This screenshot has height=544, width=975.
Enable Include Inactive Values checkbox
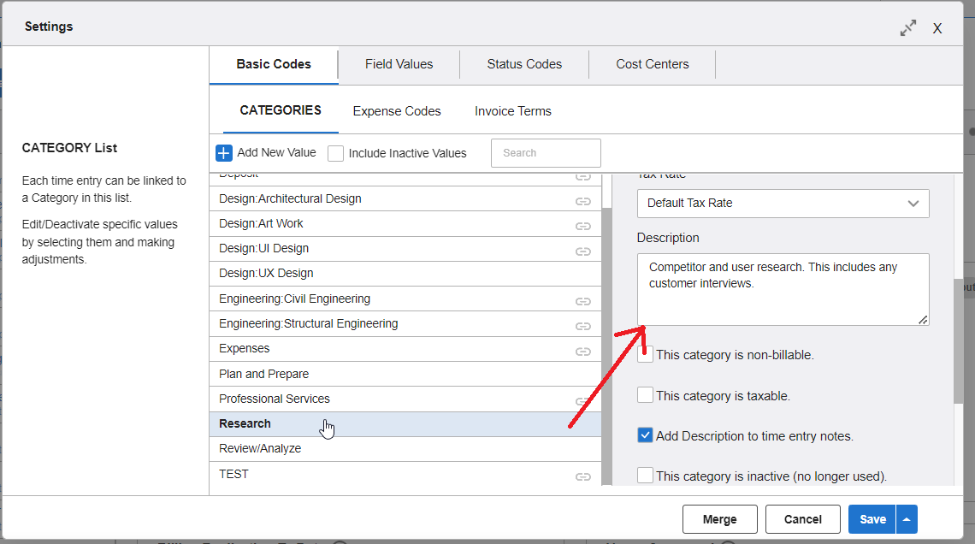click(336, 153)
